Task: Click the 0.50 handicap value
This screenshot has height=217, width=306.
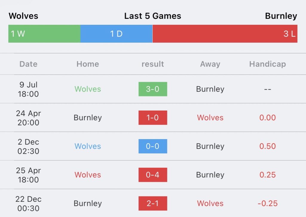Action: (267, 146)
